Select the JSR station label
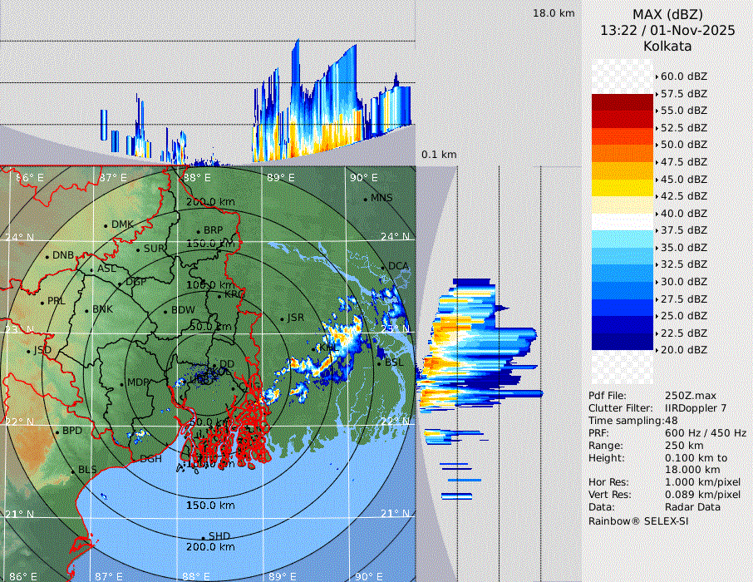This screenshot has height=582, width=753. pos(296,318)
